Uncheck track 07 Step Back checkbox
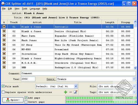Viewport: 138px width, 105px height. pos(4,54)
